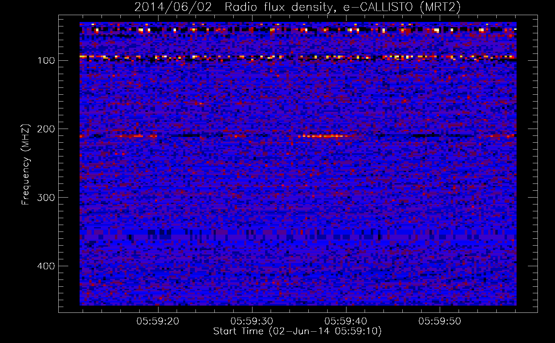This screenshot has width=555, height=343.
Task: Click the 400 frequency tick label
Action: point(46,267)
